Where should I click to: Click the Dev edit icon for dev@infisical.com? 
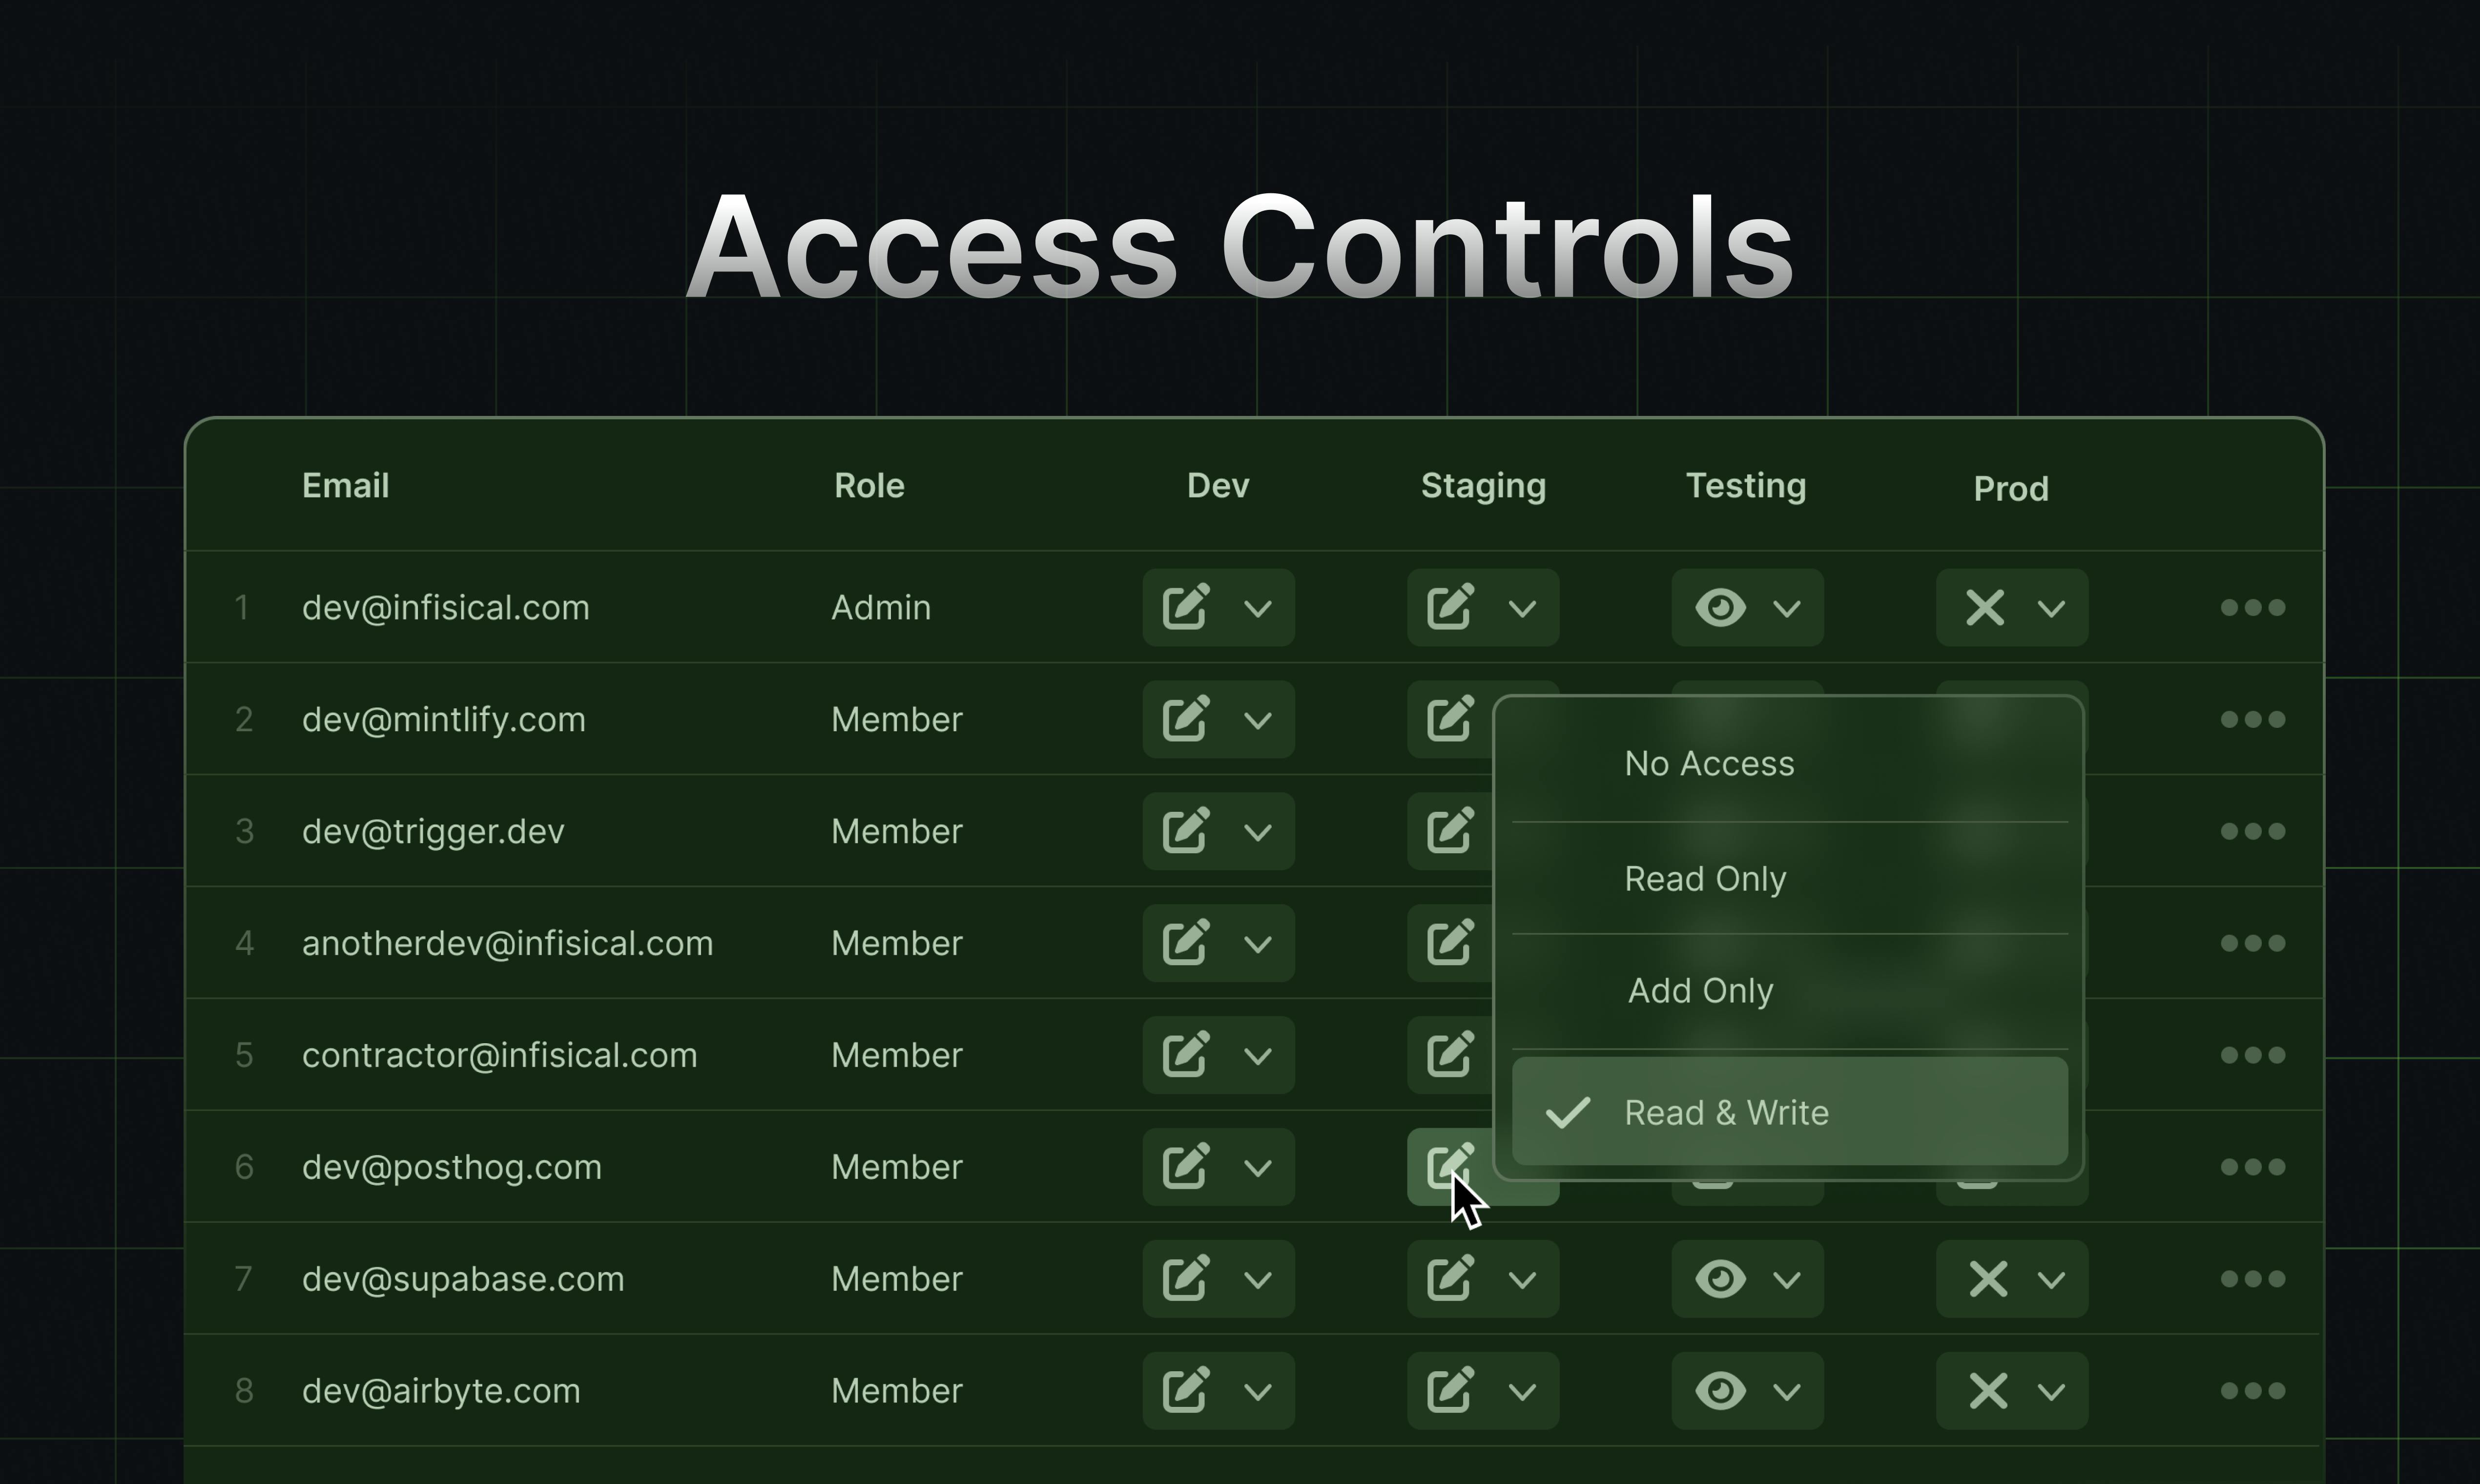pos(1187,606)
